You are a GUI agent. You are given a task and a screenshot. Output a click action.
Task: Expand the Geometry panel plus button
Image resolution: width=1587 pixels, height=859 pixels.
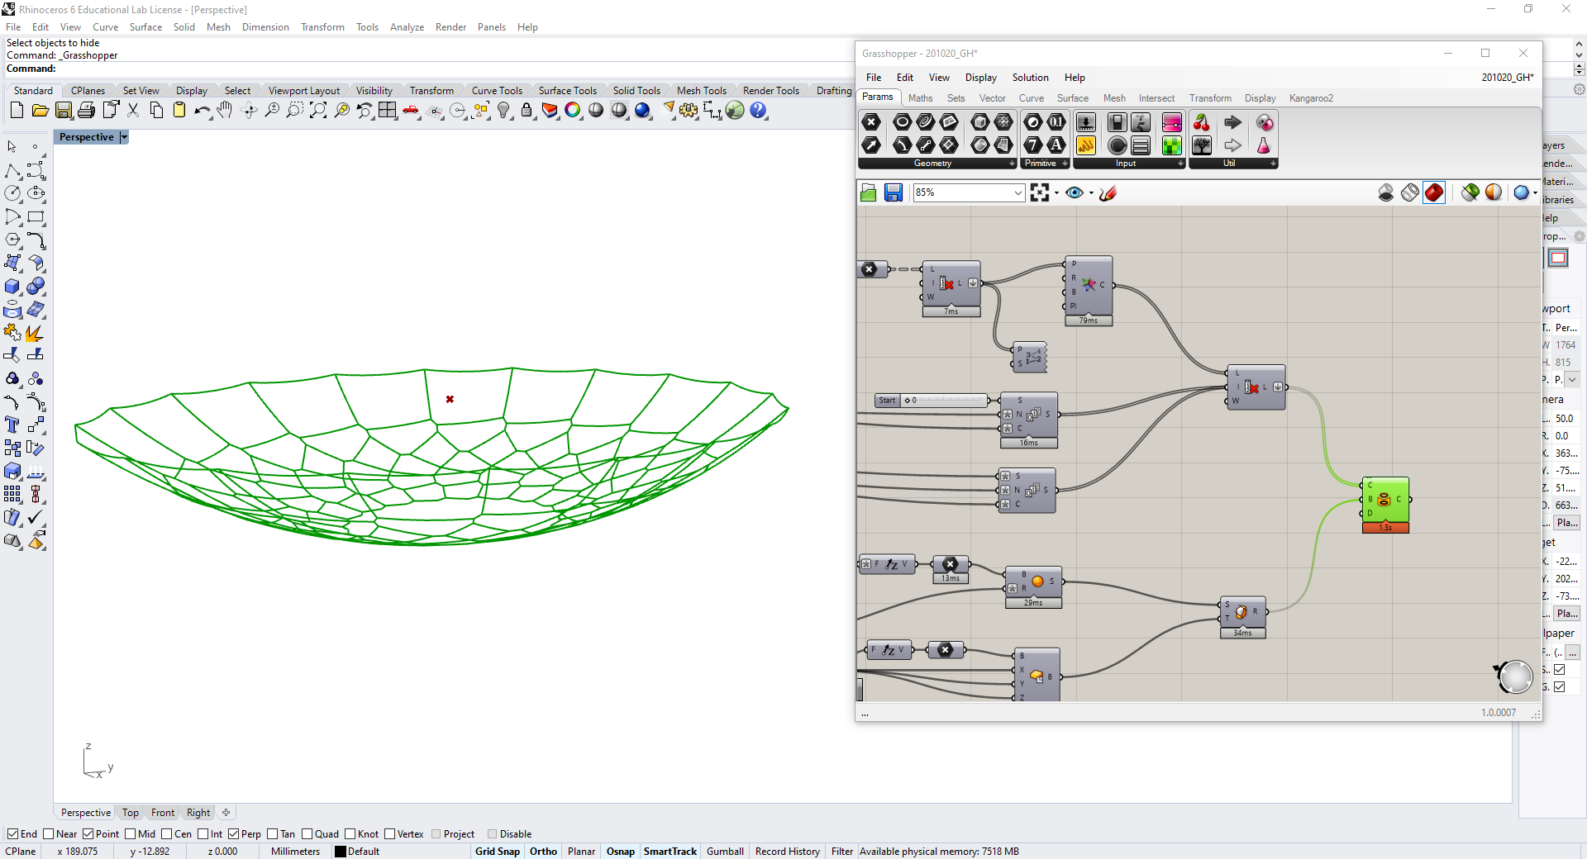click(x=1012, y=164)
